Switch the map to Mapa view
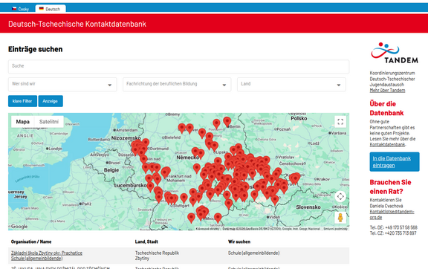The width and height of the screenshot is (428, 269). 22,122
